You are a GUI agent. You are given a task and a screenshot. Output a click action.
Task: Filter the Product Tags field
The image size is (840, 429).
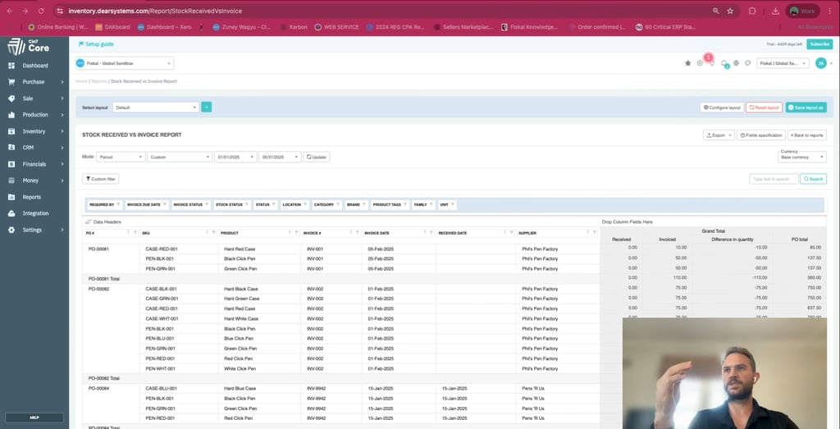coord(405,204)
